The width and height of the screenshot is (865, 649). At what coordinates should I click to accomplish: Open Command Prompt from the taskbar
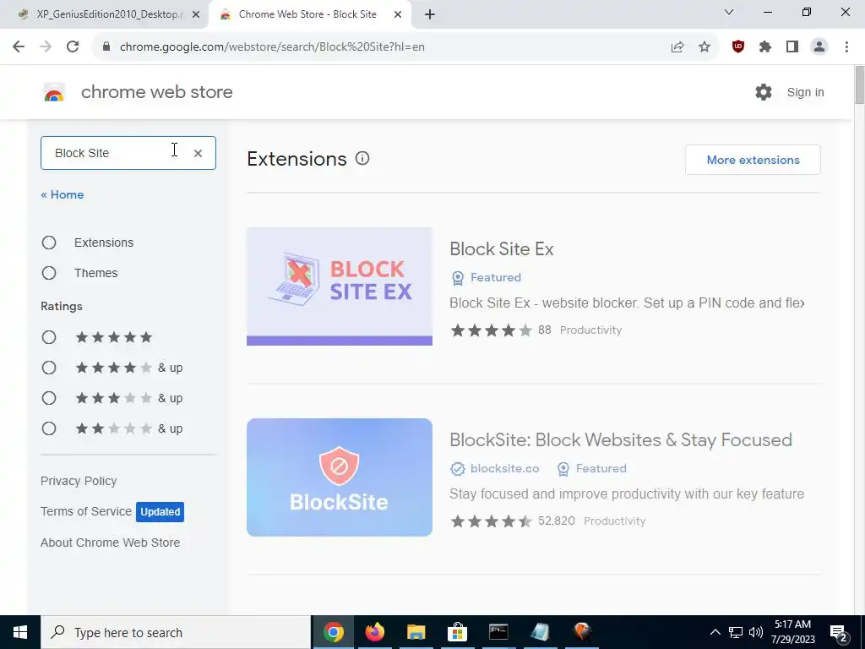(498, 632)
